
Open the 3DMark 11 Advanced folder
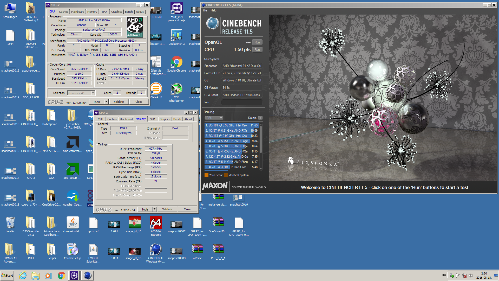[10, 253]
